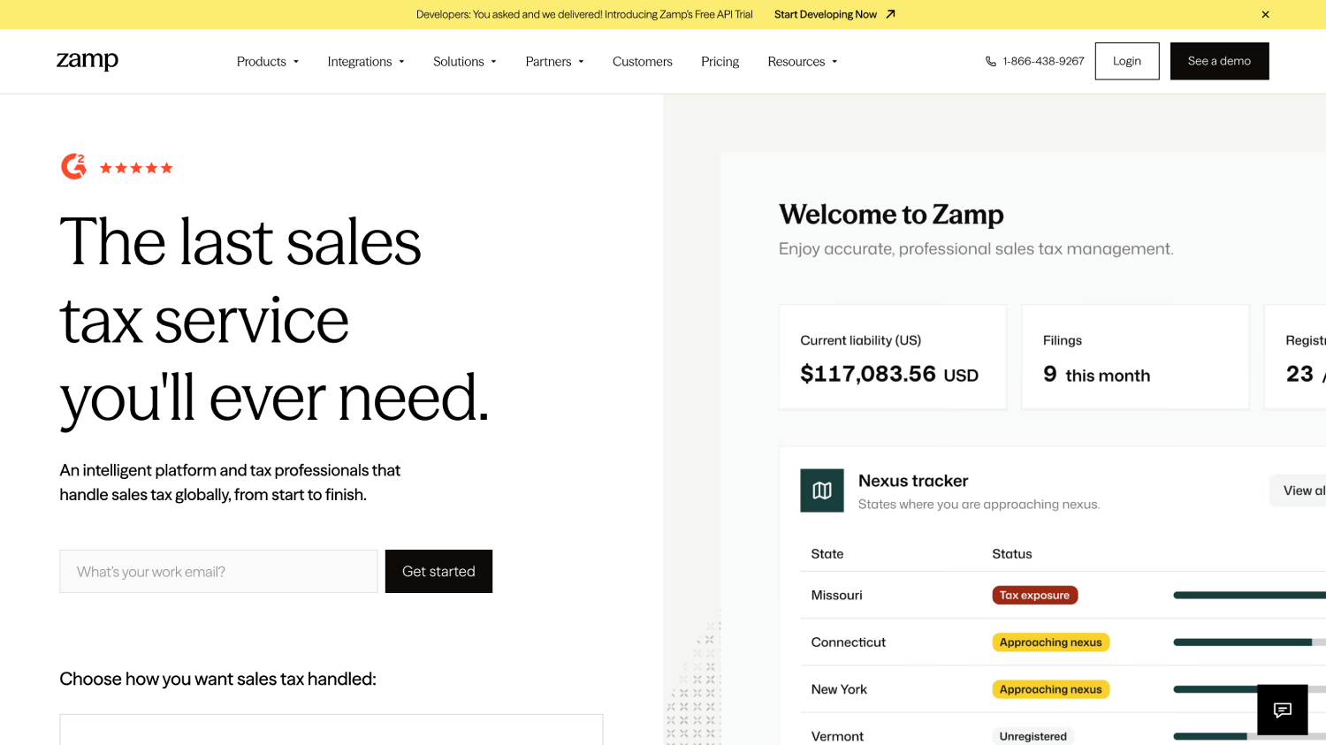Click the five-star rating

(136, 168)
